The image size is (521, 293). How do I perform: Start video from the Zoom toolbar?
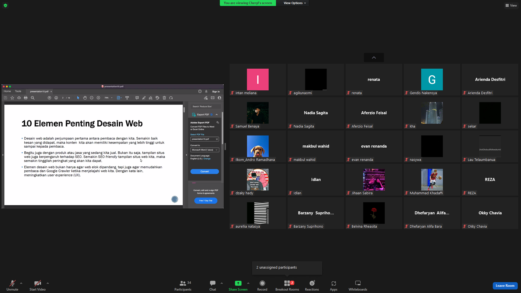(x=37, y=285)
